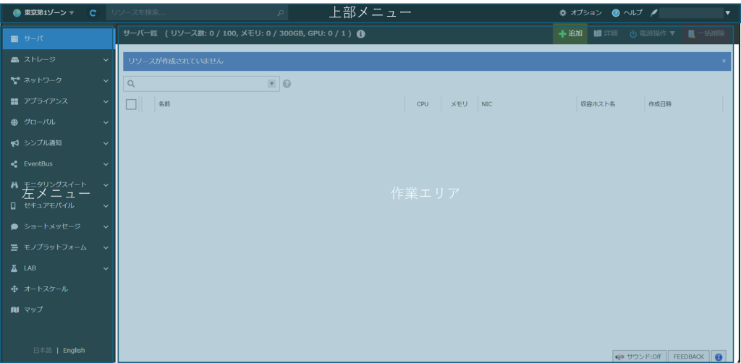Select サーバ in the left menu
The width and height of the screenshot is (741, 363).
coord(58,38)
